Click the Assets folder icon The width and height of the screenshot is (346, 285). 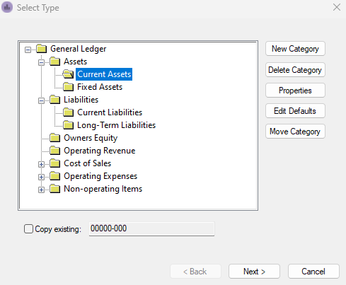[55, 62]
